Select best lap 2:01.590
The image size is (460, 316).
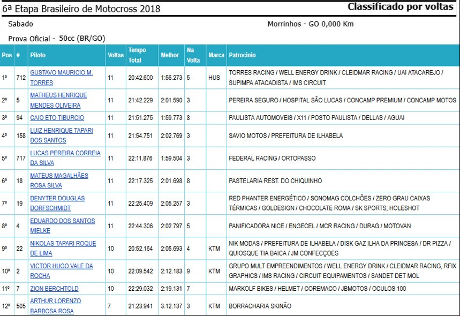click(x=171, y=100)
